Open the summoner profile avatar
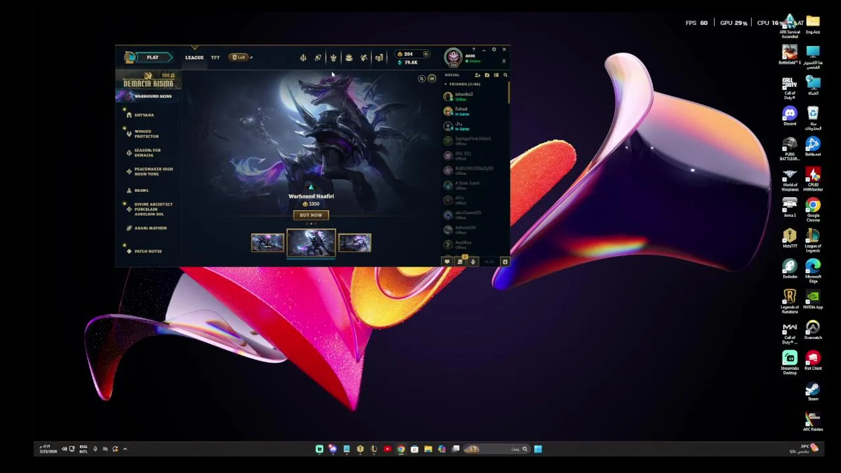This screenshot has width=841, height=473. [453, 56]
